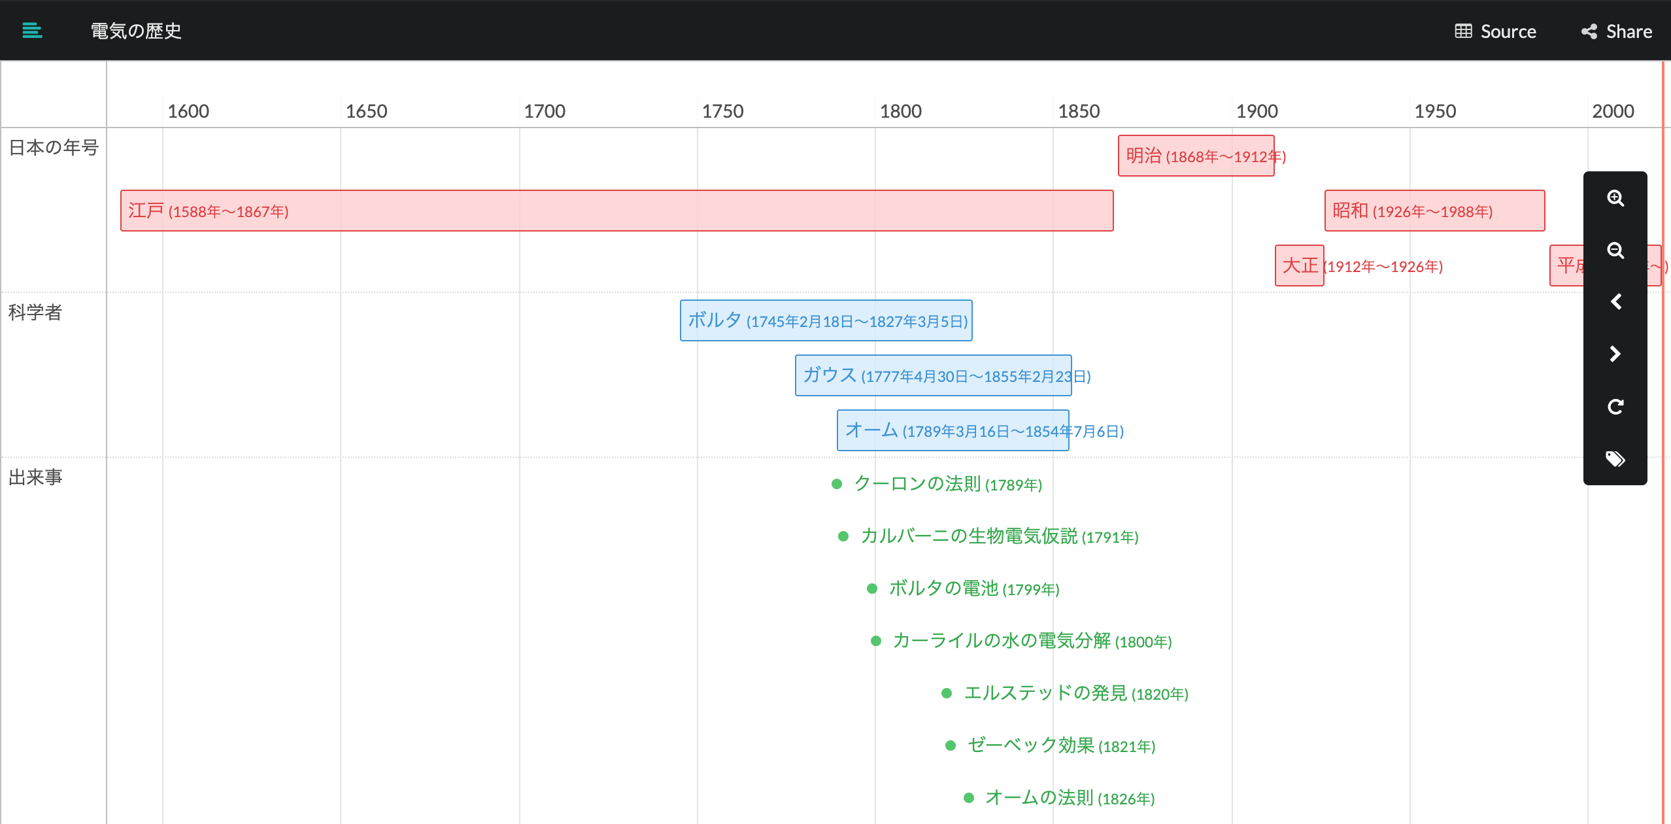
Task: Select the 平成 era bar
Action: tap(1566, 266)
